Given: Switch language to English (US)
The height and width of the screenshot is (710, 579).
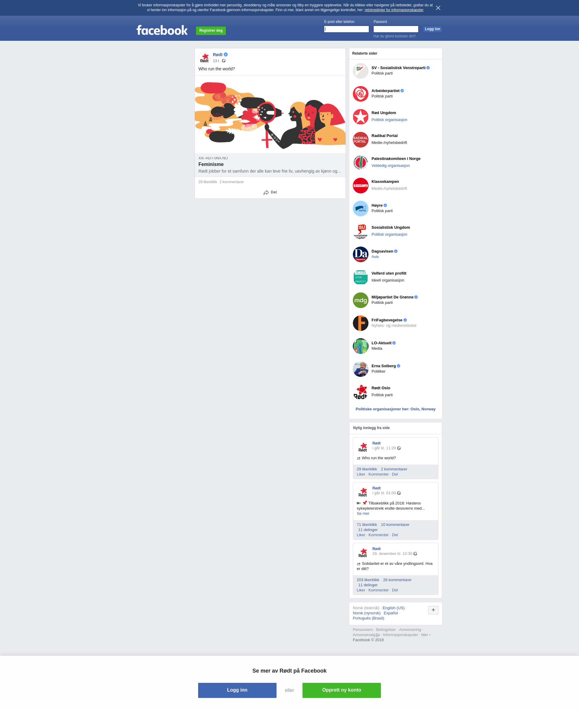Looking at the screenshot, I should (x=393, y=608).
